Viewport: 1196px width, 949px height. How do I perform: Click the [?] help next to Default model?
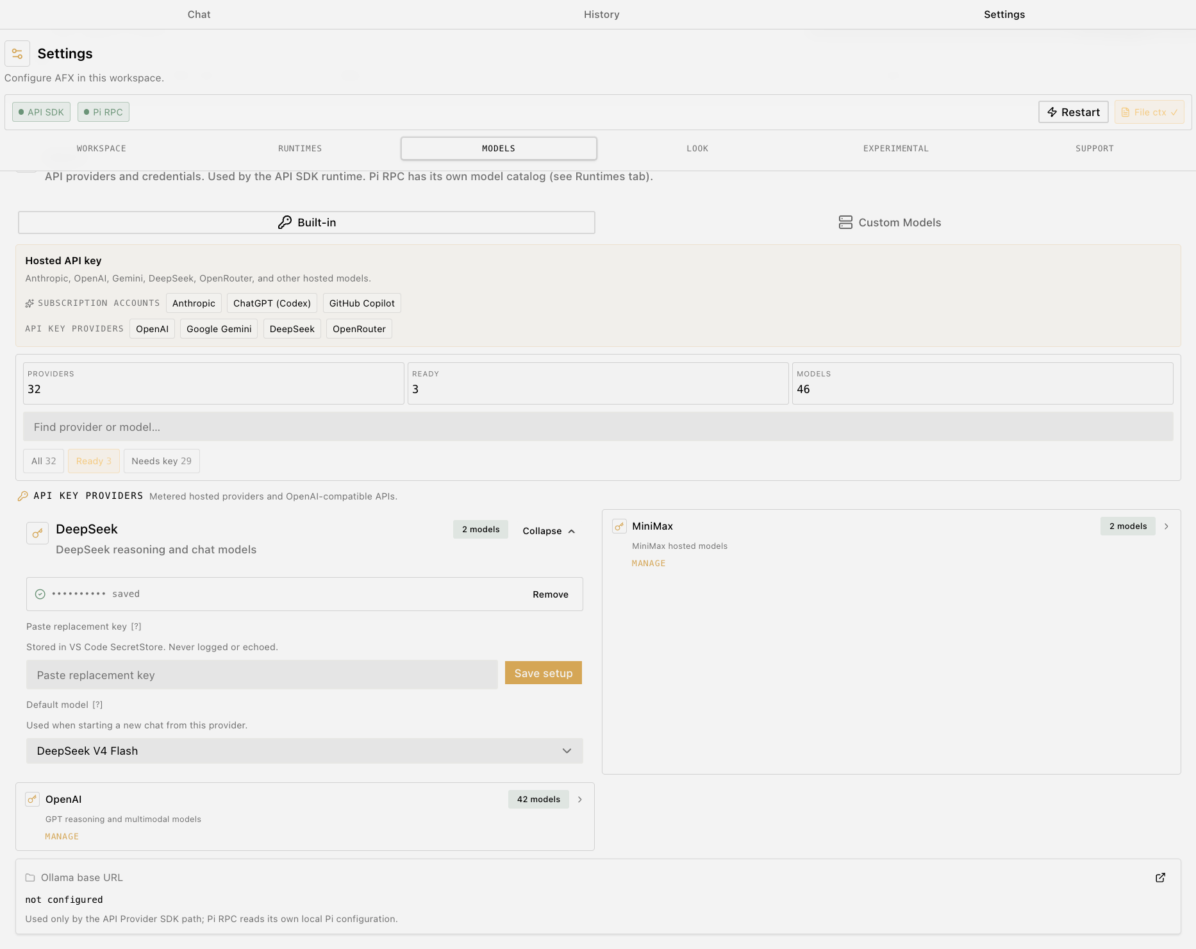tap(97, 705)
